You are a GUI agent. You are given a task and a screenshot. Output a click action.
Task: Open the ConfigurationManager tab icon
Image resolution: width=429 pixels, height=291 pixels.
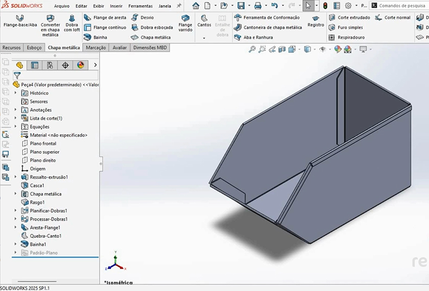click(50, 65)
